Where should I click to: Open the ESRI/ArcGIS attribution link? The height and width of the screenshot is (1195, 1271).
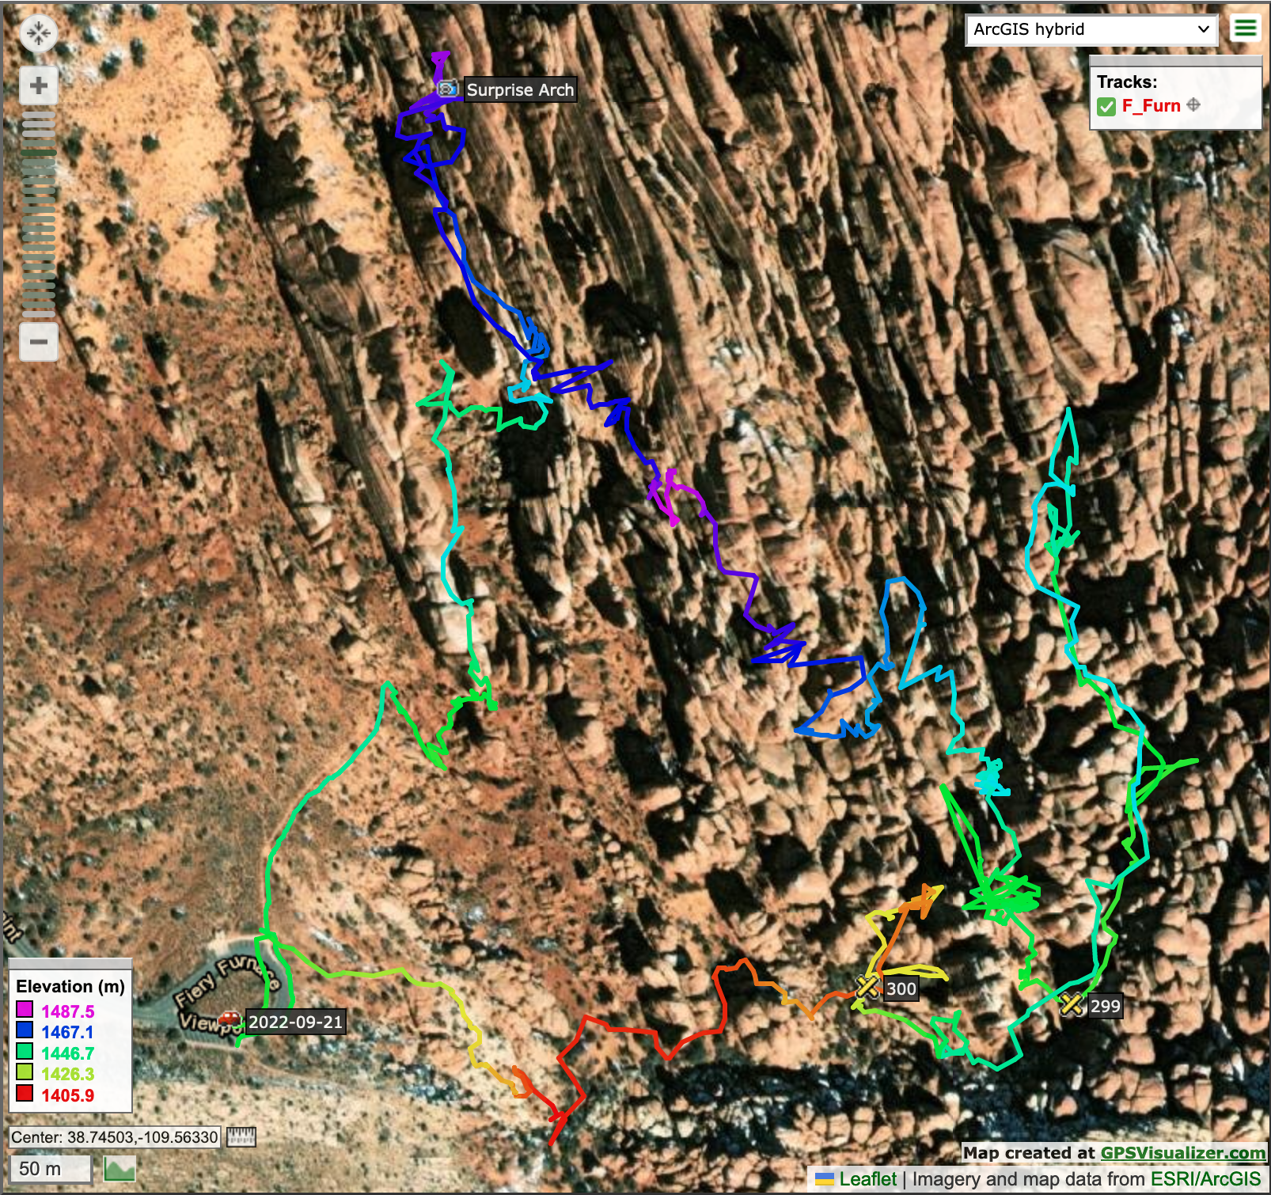tap(1205, 1179)
